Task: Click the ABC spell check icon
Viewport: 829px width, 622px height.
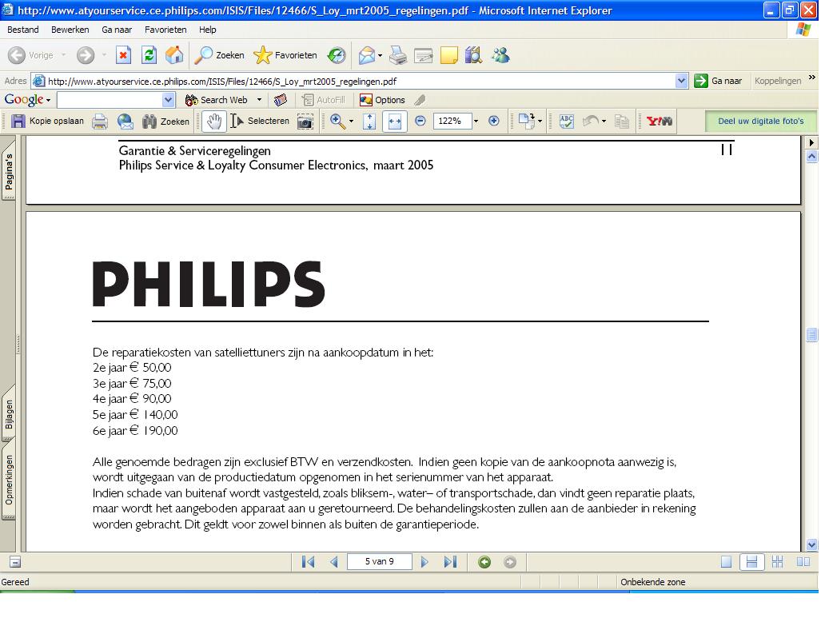Action: click(x=566, y=122)
